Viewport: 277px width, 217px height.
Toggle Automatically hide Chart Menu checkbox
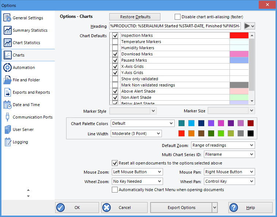coord(115,190)
